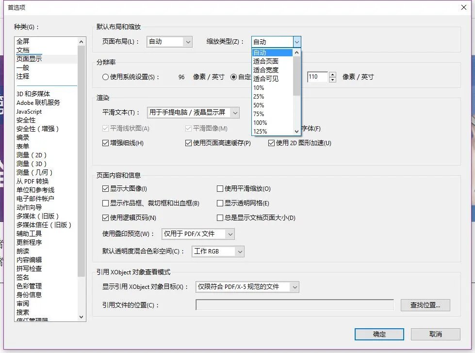
Task: Expand the 使用叠印预览 dropdown
Action: click(230, 234)
